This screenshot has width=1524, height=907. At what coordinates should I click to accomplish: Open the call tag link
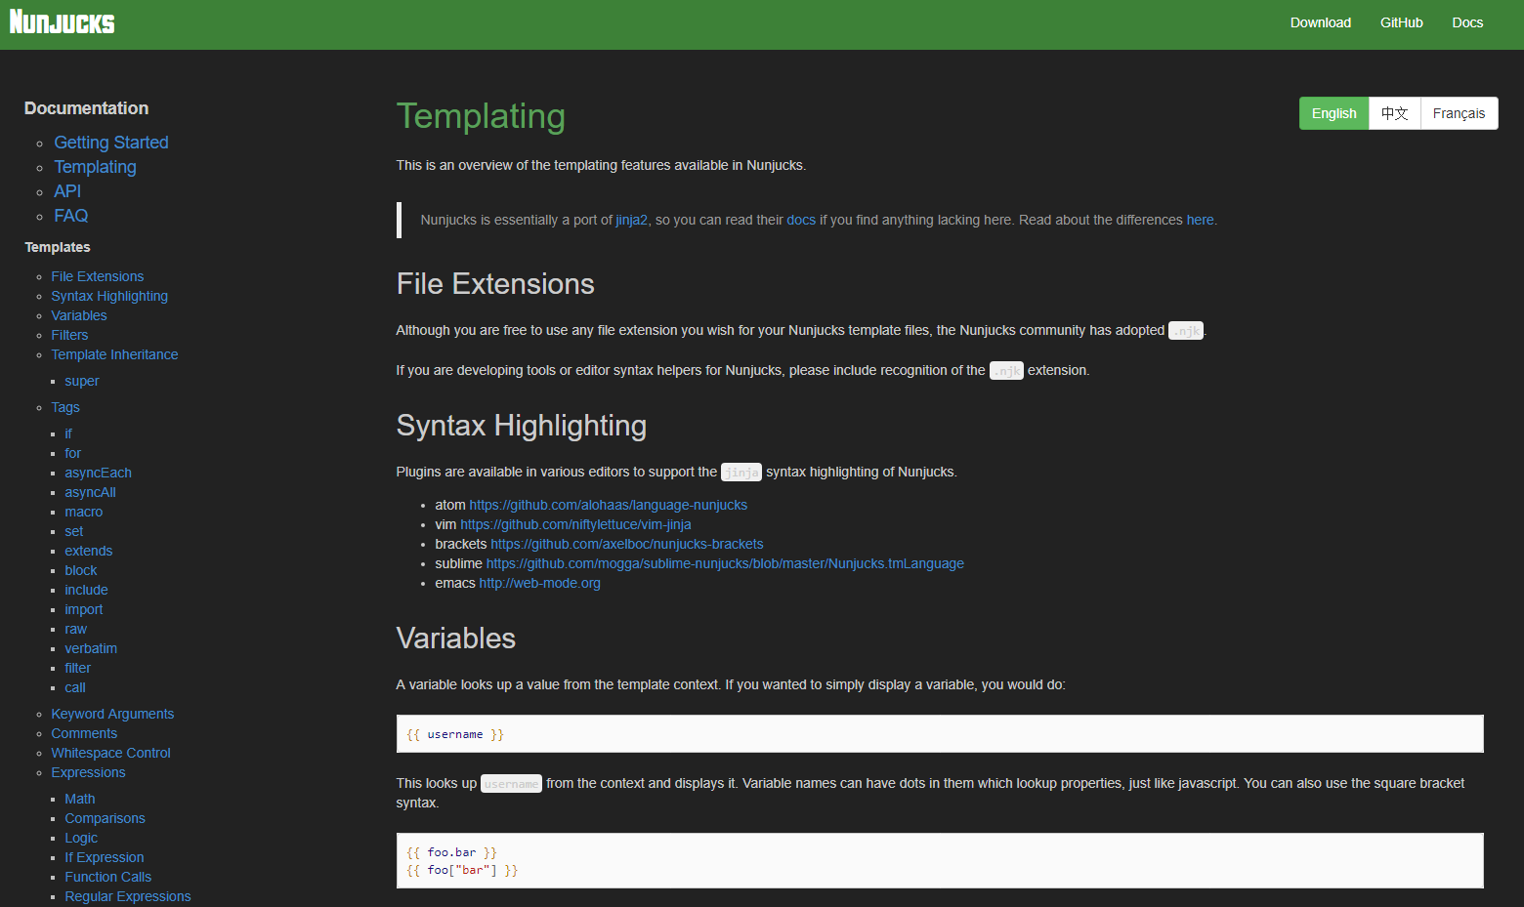point(75,687)
